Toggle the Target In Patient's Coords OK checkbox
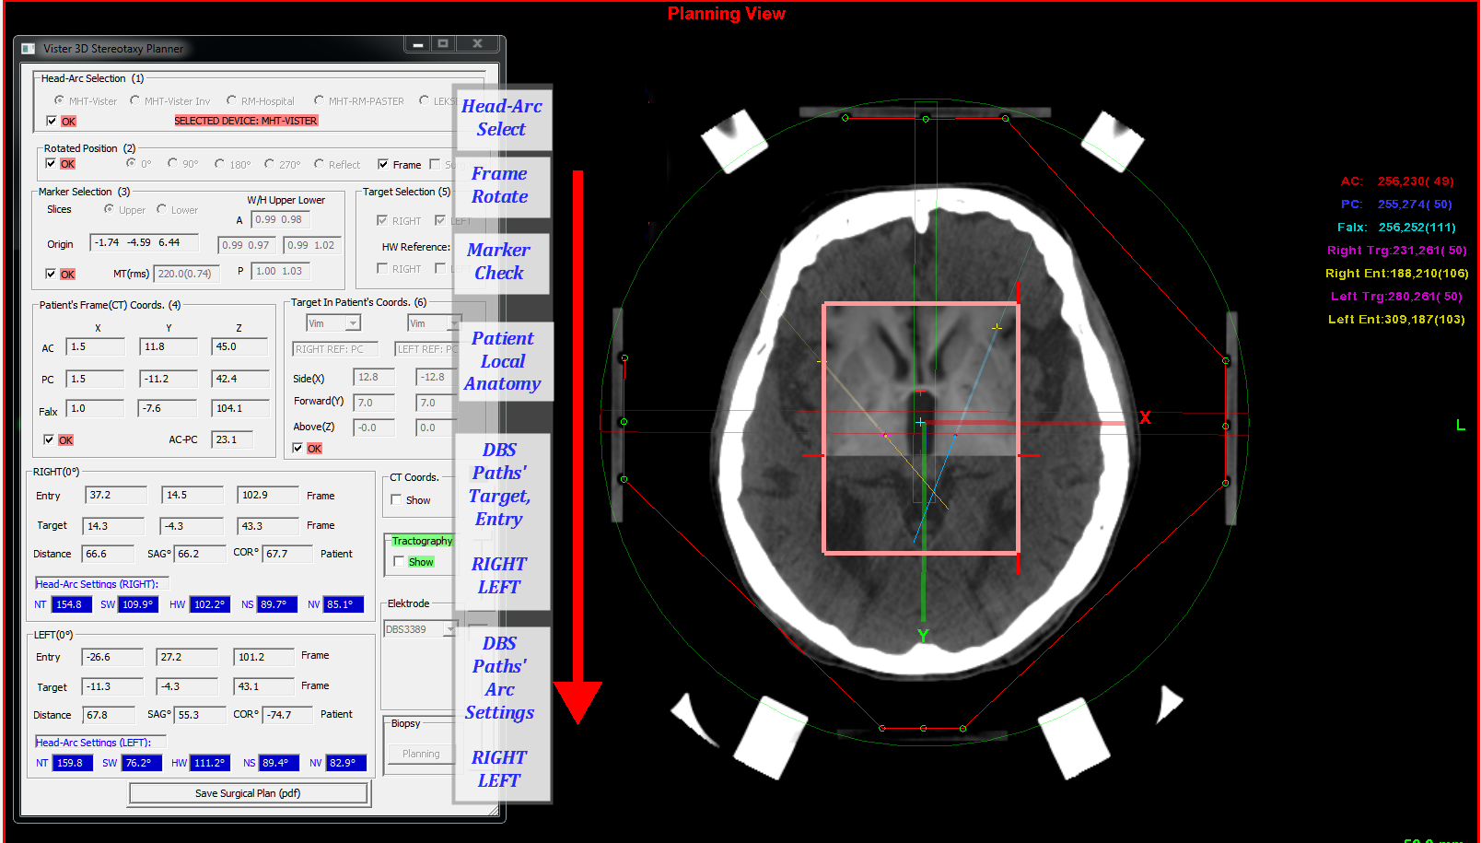 [x=297, y=448]
